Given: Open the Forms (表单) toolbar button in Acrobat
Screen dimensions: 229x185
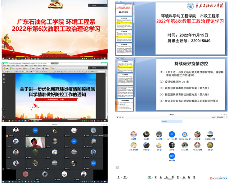Looking at the screenshot, I should pyautogui.click(x=38, y=68).
